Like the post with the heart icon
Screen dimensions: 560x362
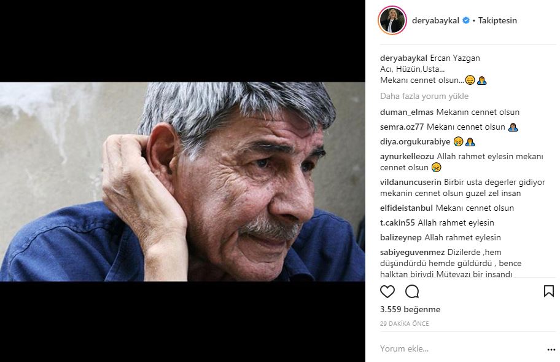coord(387,291)
